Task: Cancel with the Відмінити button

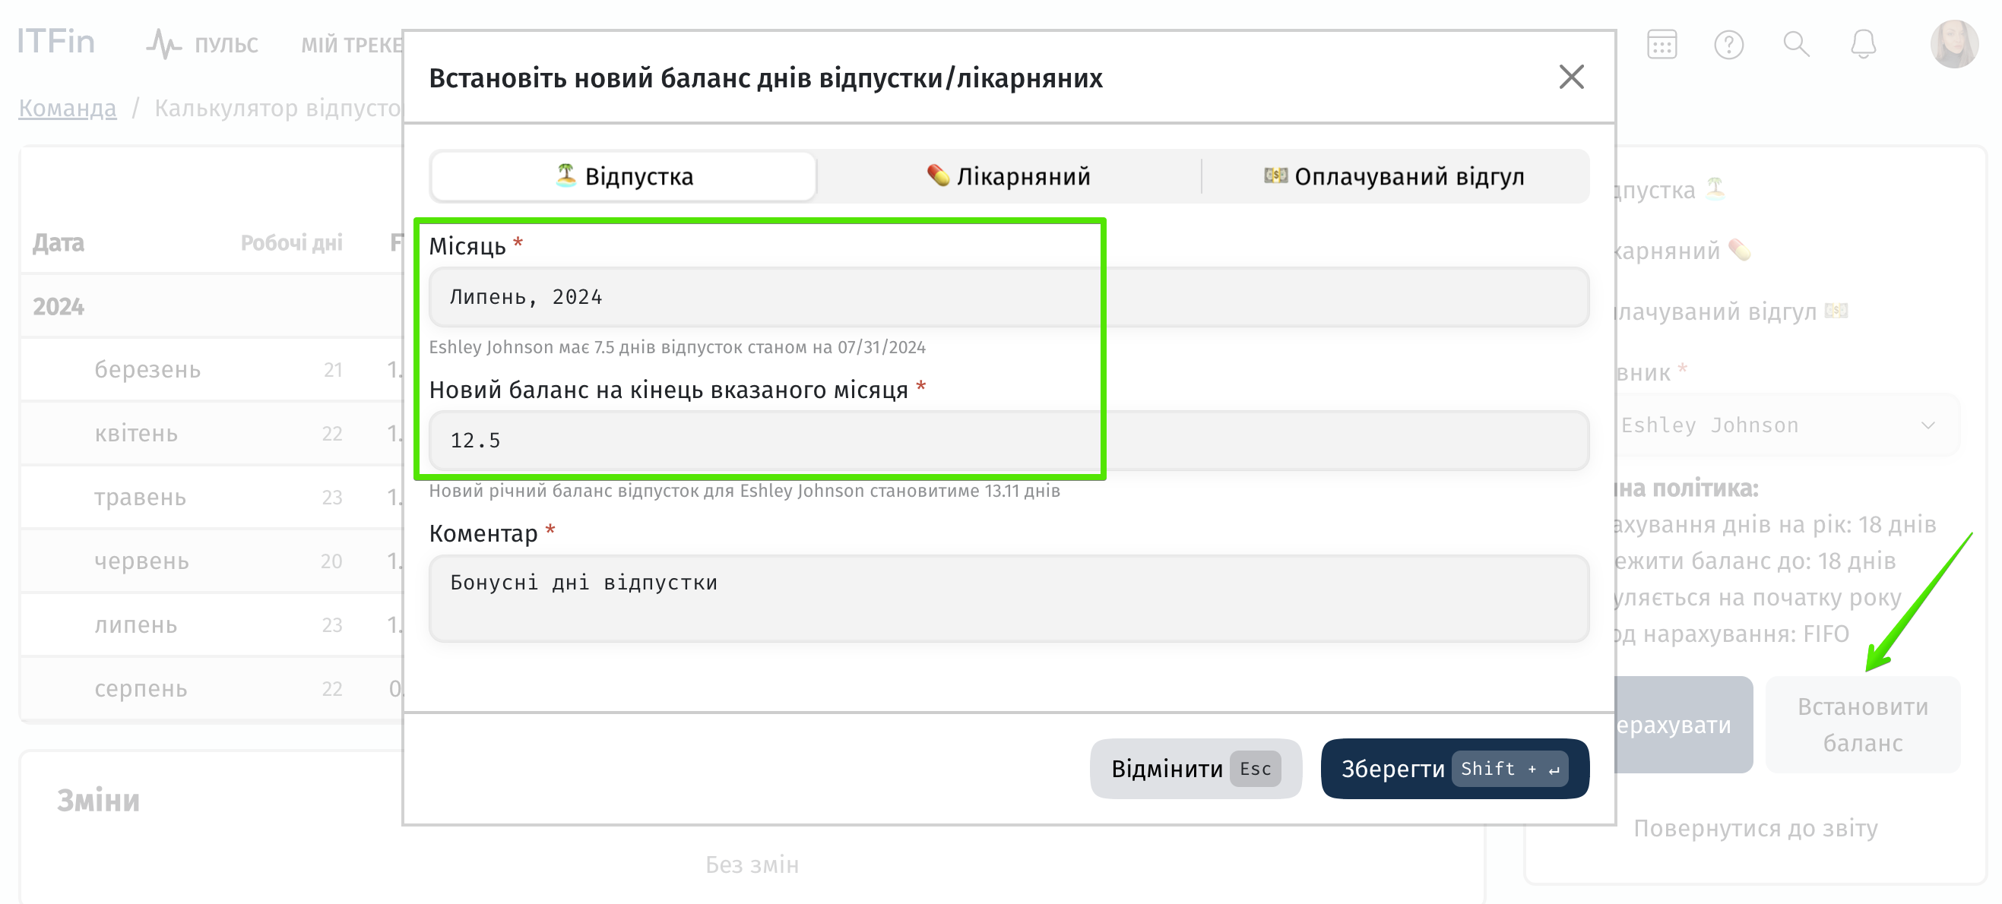Action: coord(1195,768)
